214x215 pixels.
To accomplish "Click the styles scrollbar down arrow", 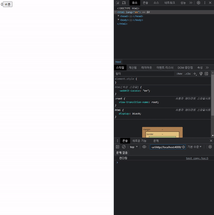I will point(213,135).
